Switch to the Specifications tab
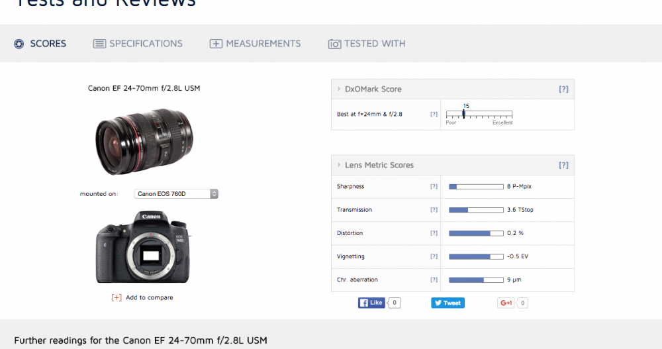 [x=138, y=44]
